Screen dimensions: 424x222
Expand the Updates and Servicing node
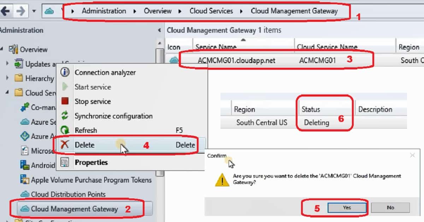click(8, 64)
